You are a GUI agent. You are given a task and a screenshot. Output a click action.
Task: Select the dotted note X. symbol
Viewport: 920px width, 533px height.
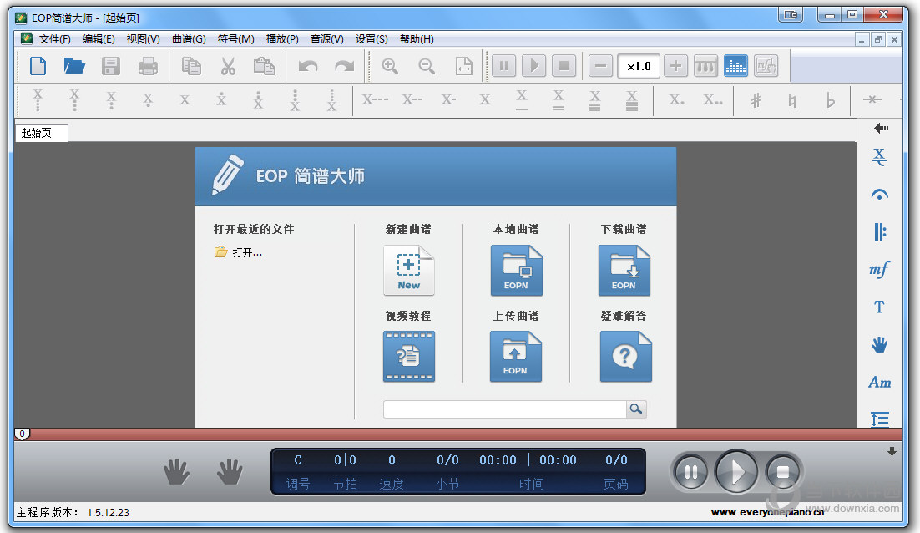(676, 99)
